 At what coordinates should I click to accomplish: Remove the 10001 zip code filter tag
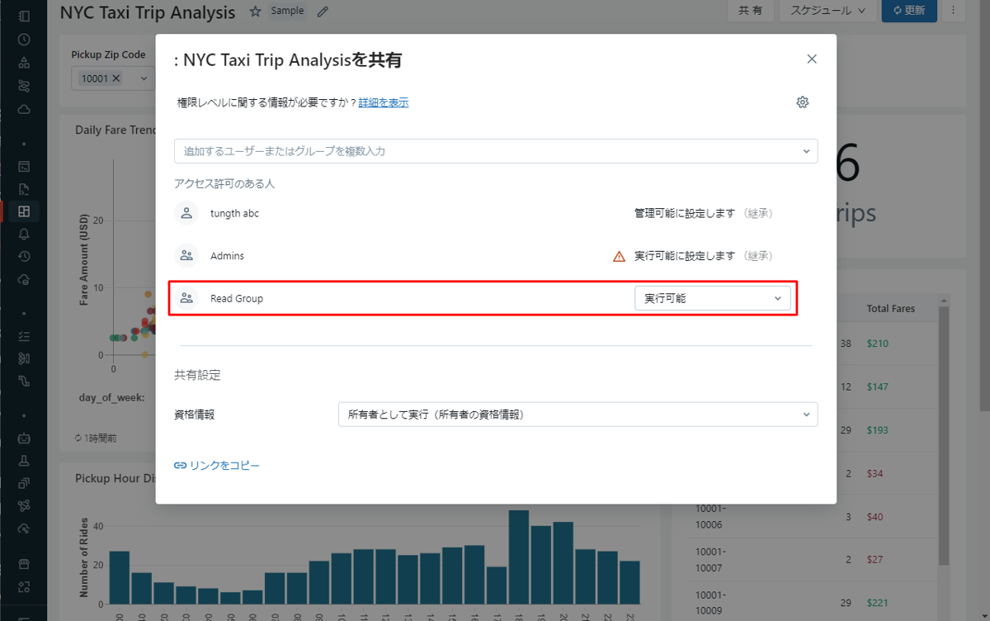click(x=116, y=78)
